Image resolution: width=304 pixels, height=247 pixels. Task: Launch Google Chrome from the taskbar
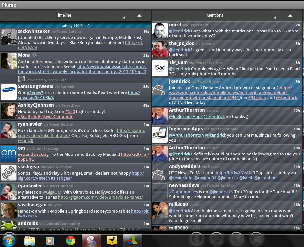coord(70,240)
